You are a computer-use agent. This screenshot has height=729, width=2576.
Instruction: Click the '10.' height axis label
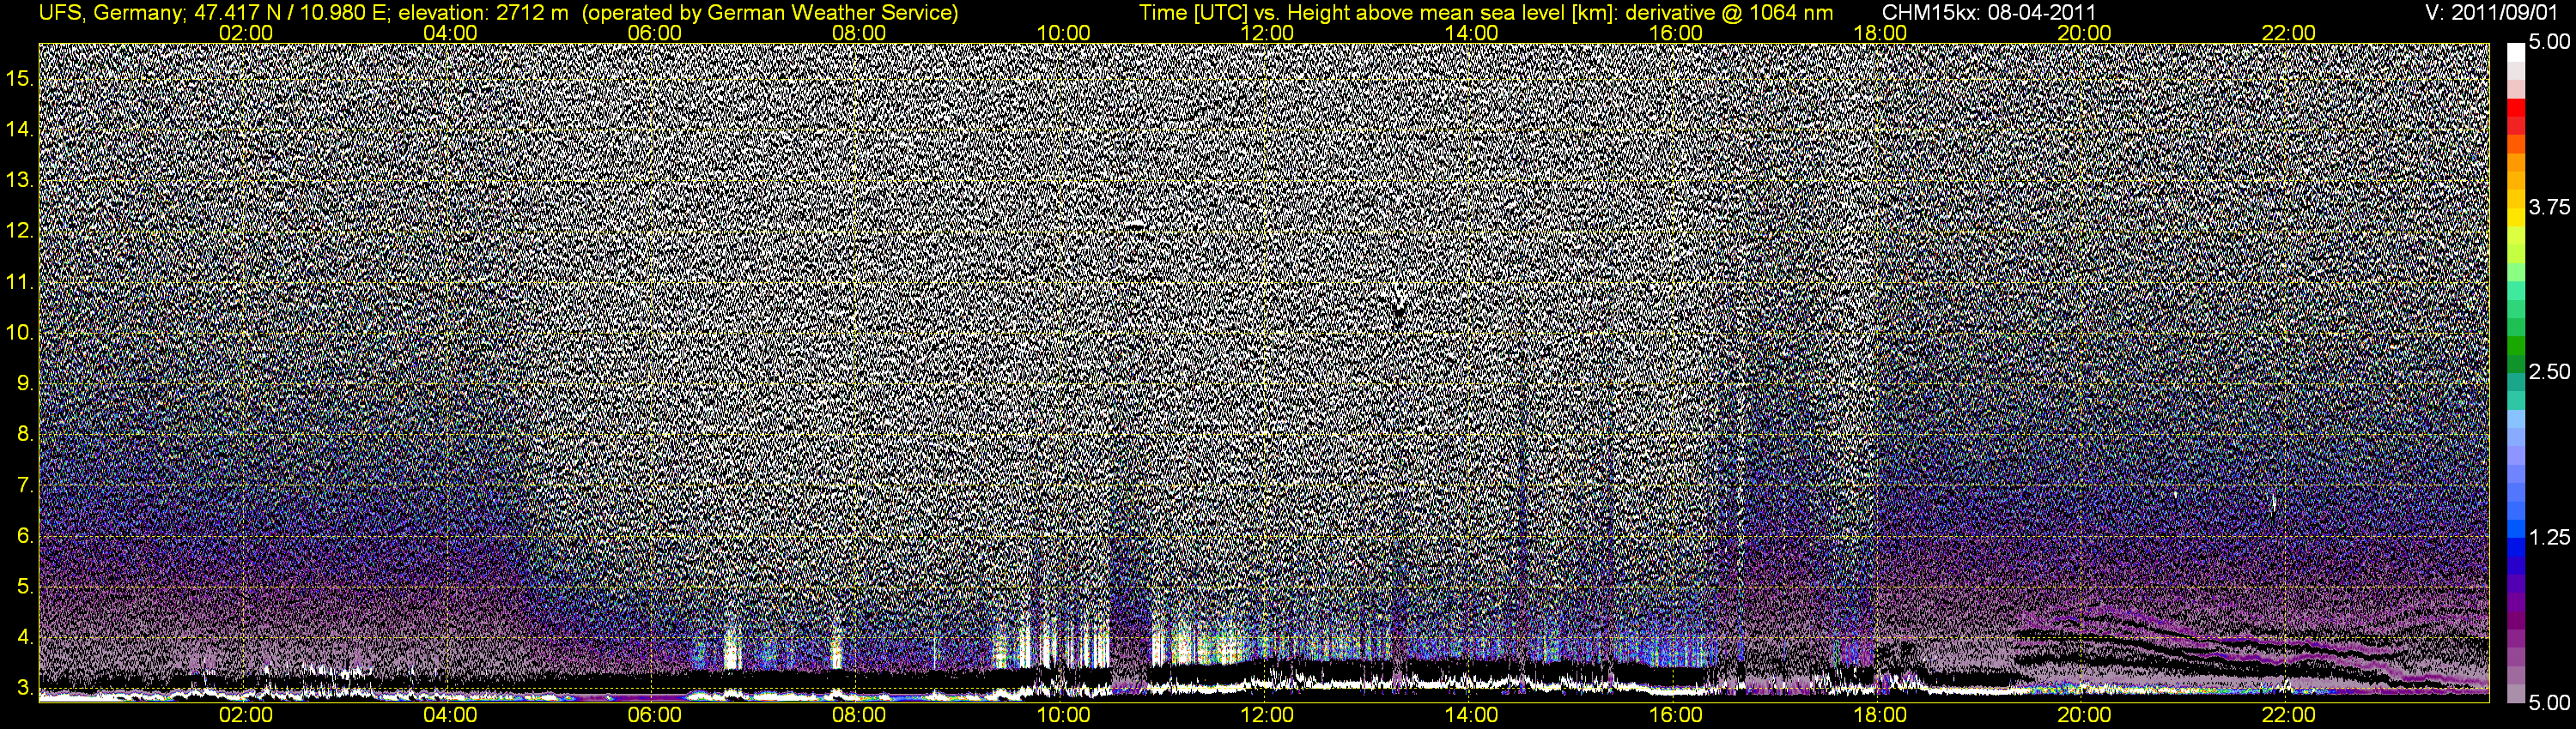point(20,333)
